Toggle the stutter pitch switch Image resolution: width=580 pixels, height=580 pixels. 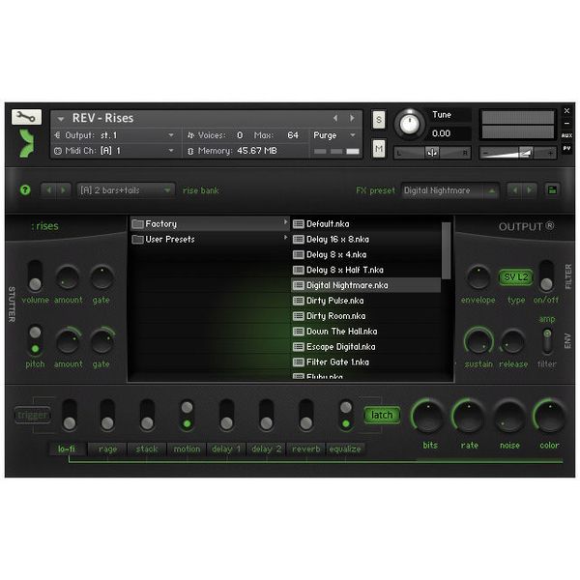[35, 340]
